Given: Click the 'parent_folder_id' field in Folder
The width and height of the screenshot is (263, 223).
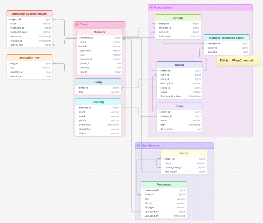Looking at the screenshot, I should click(x=184, y=168).
